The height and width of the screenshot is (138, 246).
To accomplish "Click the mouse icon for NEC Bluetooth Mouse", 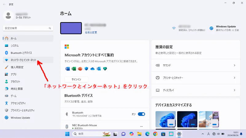I will pos(67,126).
